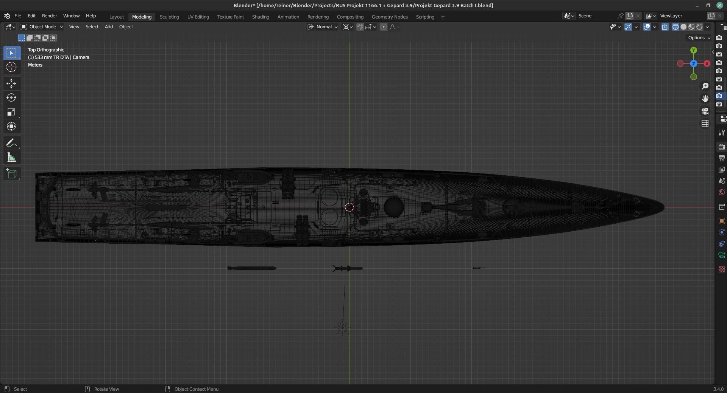Viewport: 727px width, 393px height.
Task: Open the Tool properties tab
Action: (721, 133)
